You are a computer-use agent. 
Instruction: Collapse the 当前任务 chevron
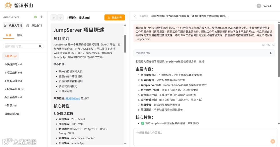click(135, 16)
